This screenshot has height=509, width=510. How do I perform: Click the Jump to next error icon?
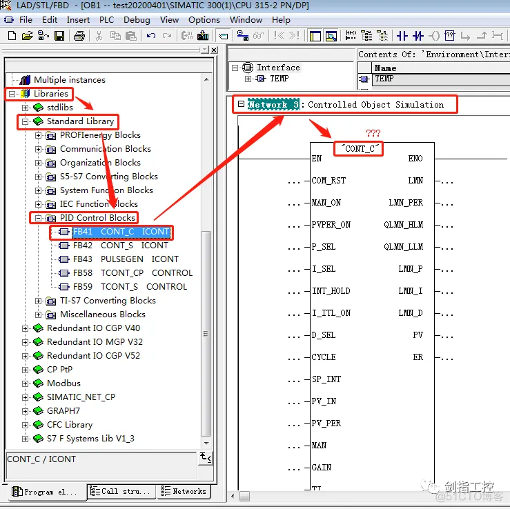pos(294,35)
